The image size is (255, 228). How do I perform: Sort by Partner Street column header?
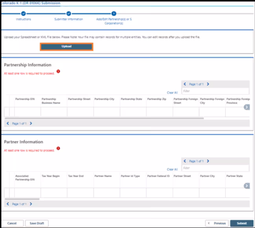pos(182,176)
